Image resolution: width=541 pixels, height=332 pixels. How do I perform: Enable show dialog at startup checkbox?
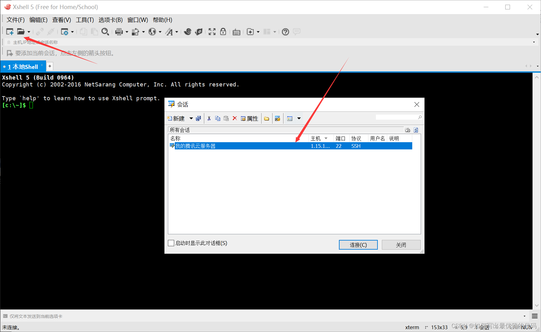pyautogui.click(x=171, y=243)
